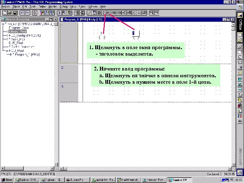Click the editor vertical scrollbar up arrow
Image resolution: width=244 pixels, height=183 pixels.
(x=233, y=24)
